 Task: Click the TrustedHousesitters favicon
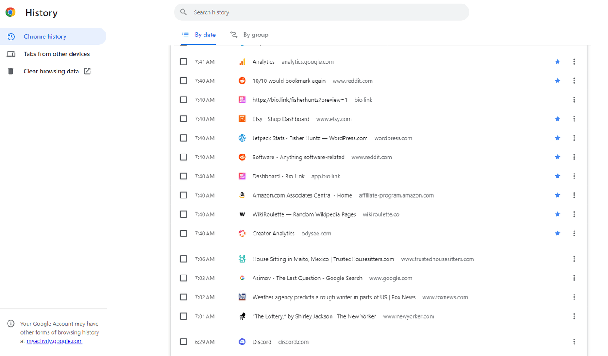pos(242,259)
